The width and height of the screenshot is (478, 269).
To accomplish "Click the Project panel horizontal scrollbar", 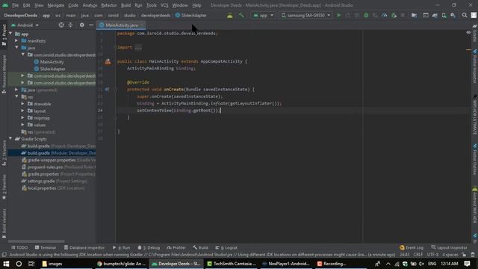I will point(36,241).
